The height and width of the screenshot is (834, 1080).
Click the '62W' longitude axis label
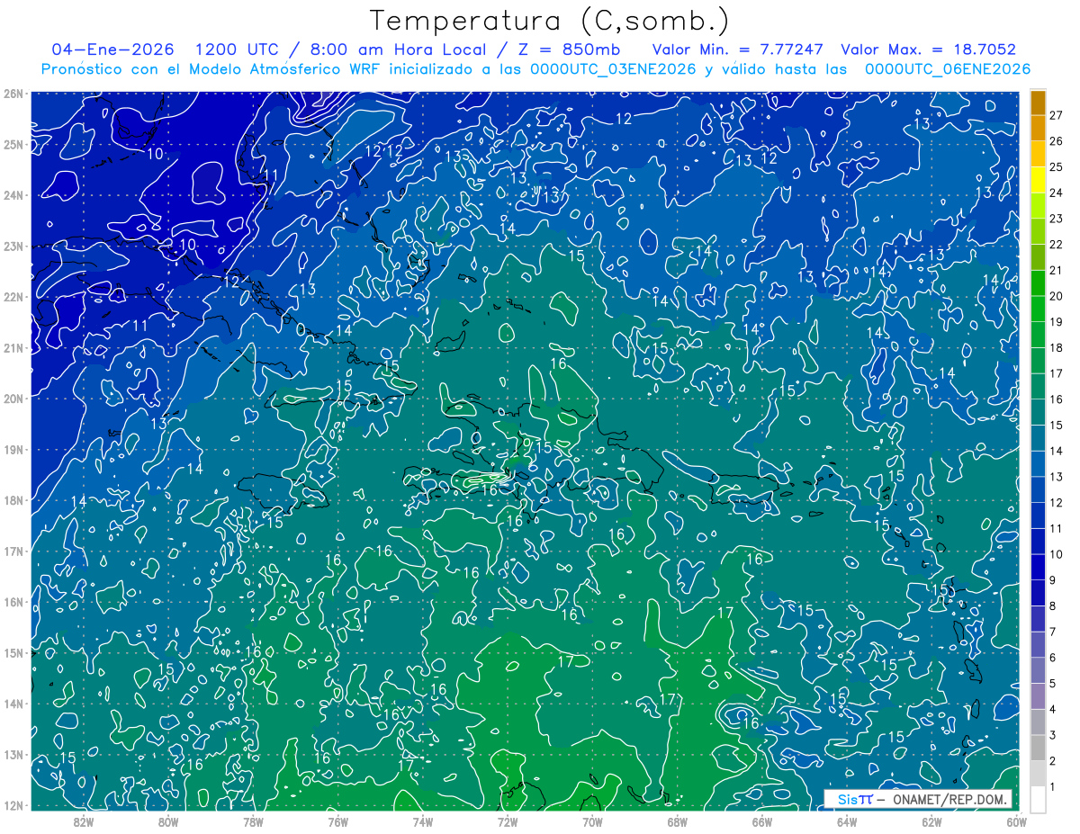coord(931,821)
